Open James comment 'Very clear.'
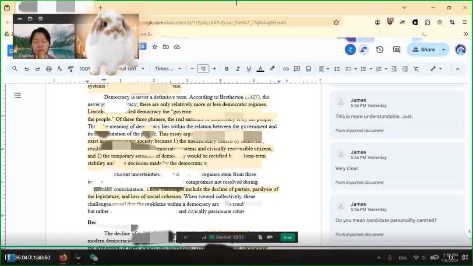The image size is (473, 266). (x=397, y=167)
